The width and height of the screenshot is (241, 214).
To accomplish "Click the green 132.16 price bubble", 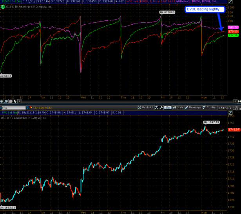I will pos(233,35).
